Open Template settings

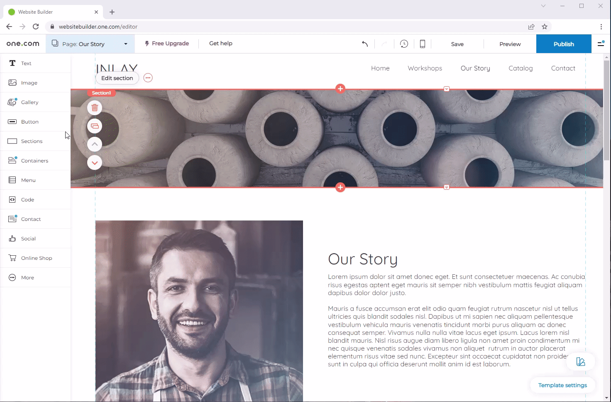tap(562, 385)
